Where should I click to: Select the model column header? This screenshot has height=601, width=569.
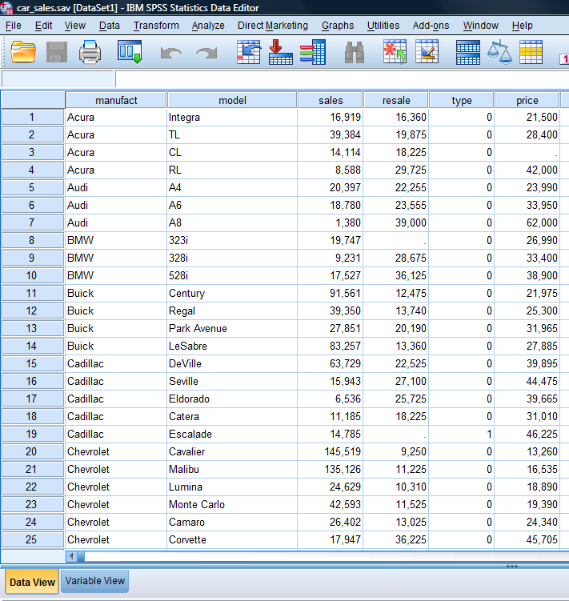232,100
